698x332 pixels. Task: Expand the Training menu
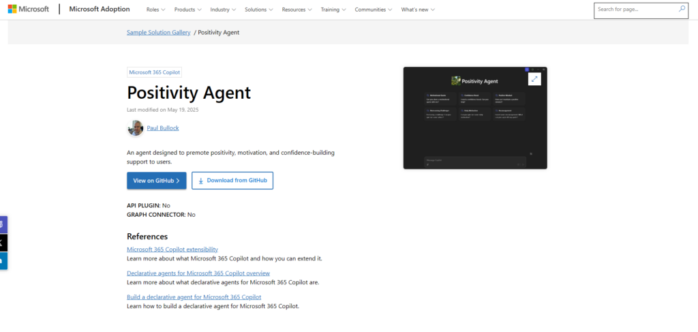pos(333,10)
